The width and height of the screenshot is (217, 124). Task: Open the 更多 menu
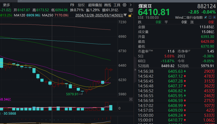click(7, 5)
